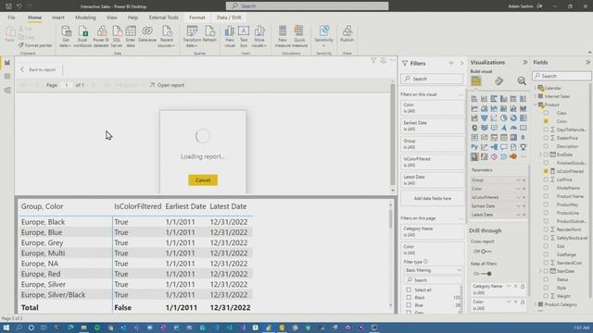Image resolution: width=593 pixels, height=333 pixels.
Task: Uncheck the Color field in Product
Action: [x=546, y=121]
